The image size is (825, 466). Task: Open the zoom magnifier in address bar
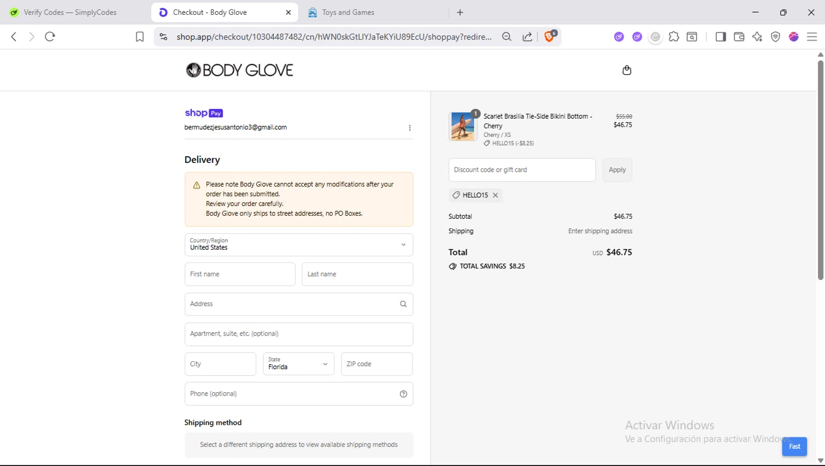507,37
